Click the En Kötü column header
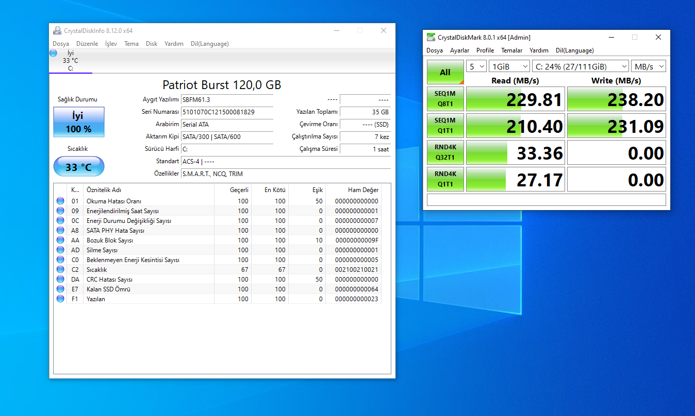This screenshot has width=695, height=416. (x=270, y=190)
